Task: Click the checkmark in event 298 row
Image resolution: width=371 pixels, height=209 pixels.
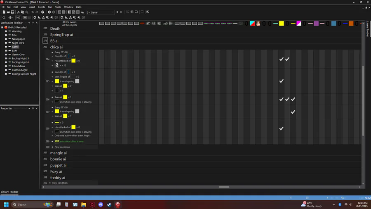Action: 281,128
